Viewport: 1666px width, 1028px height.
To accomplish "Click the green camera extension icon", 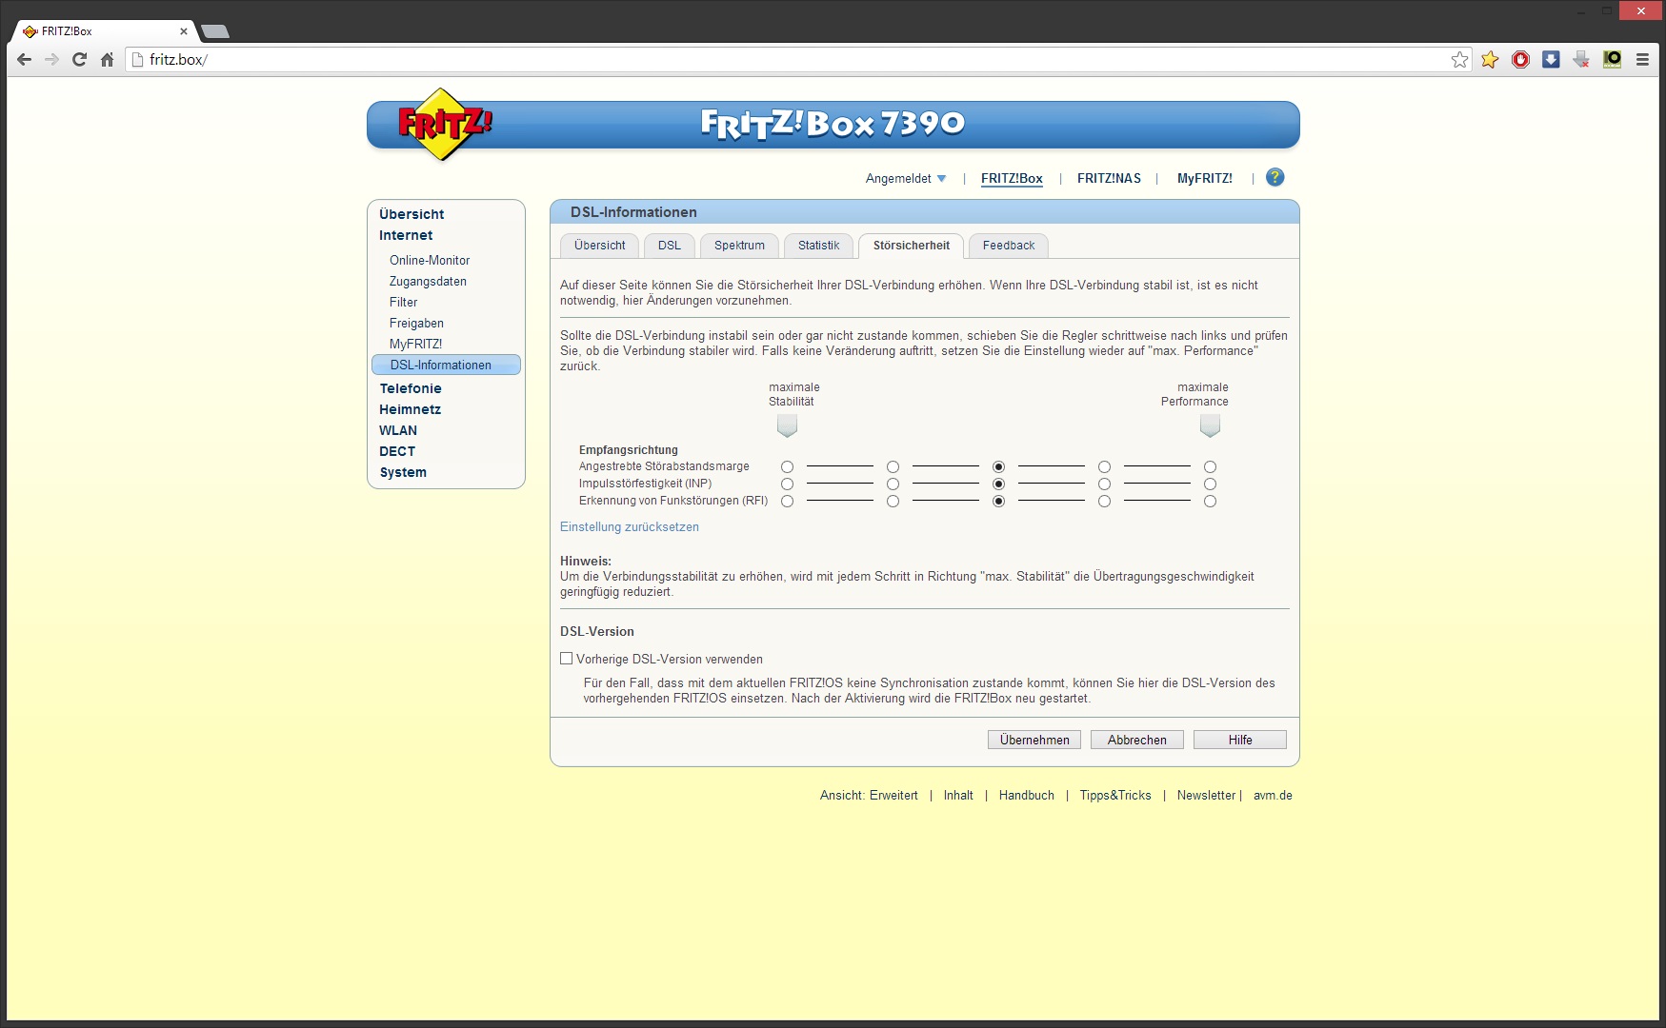I will [1612, 60].
